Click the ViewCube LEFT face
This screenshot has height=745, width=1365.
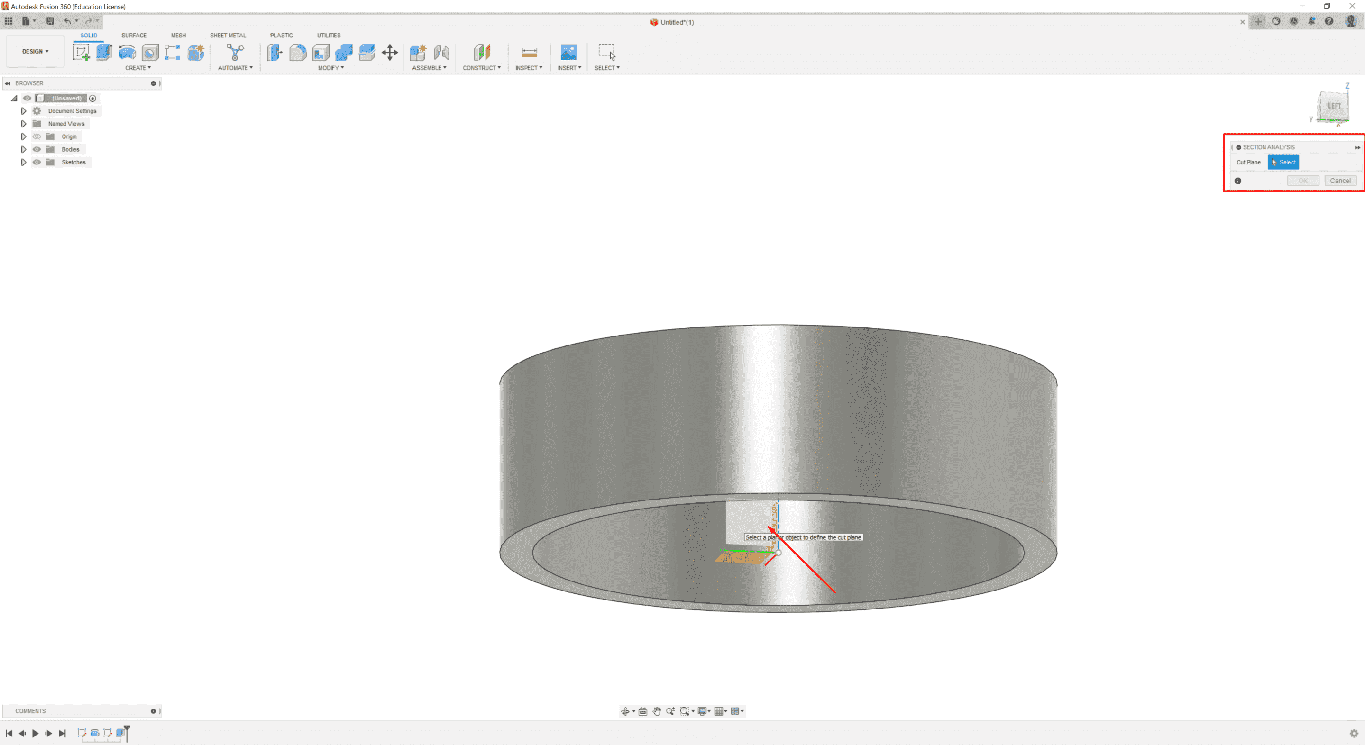(x=1334, y=106)
